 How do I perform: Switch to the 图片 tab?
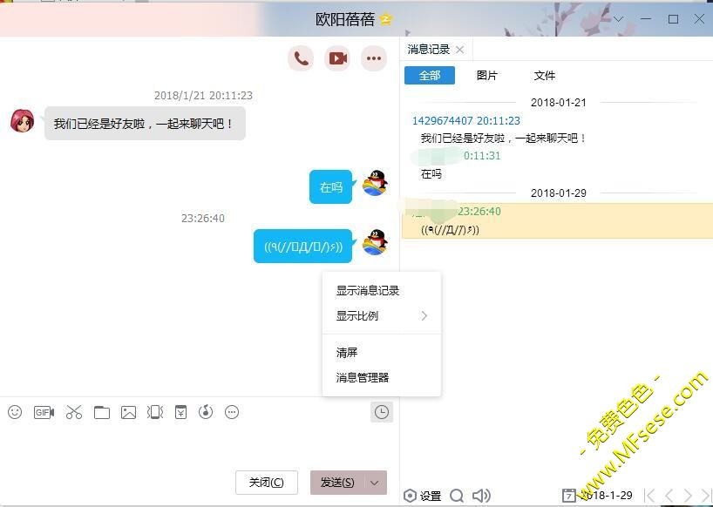point(486,76)
